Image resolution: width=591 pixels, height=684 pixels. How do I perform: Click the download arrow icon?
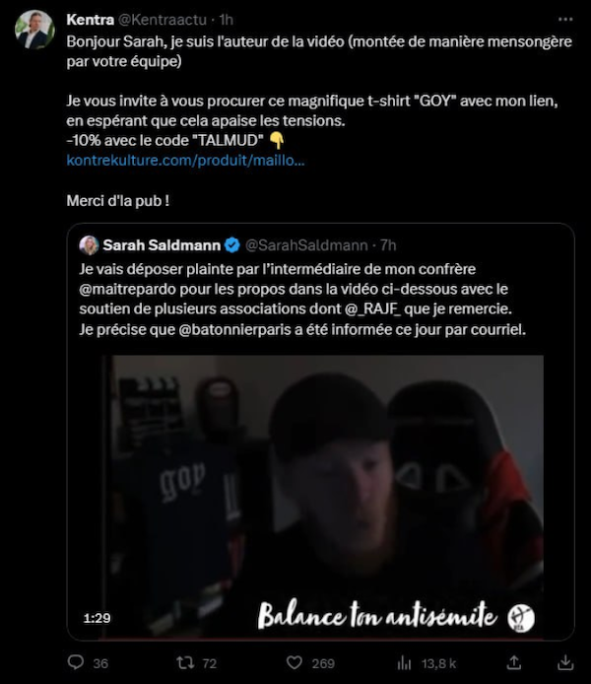pos(565,662)
